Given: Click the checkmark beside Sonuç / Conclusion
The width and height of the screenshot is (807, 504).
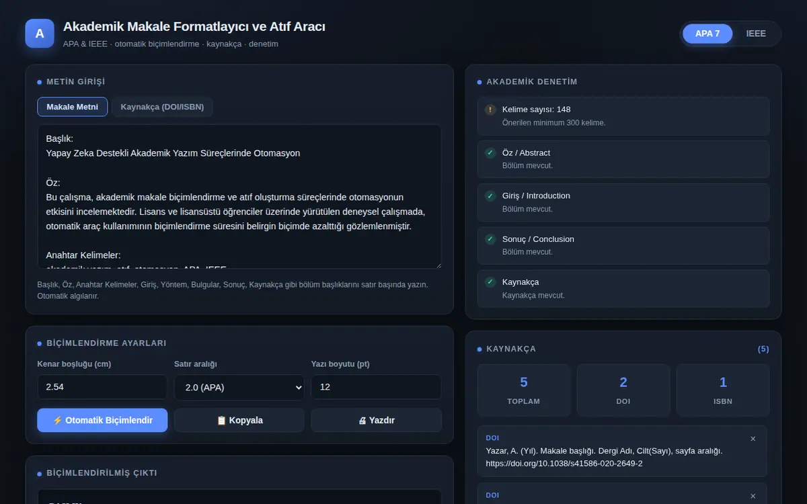Looking at the screenshot, I should (490, 239).
